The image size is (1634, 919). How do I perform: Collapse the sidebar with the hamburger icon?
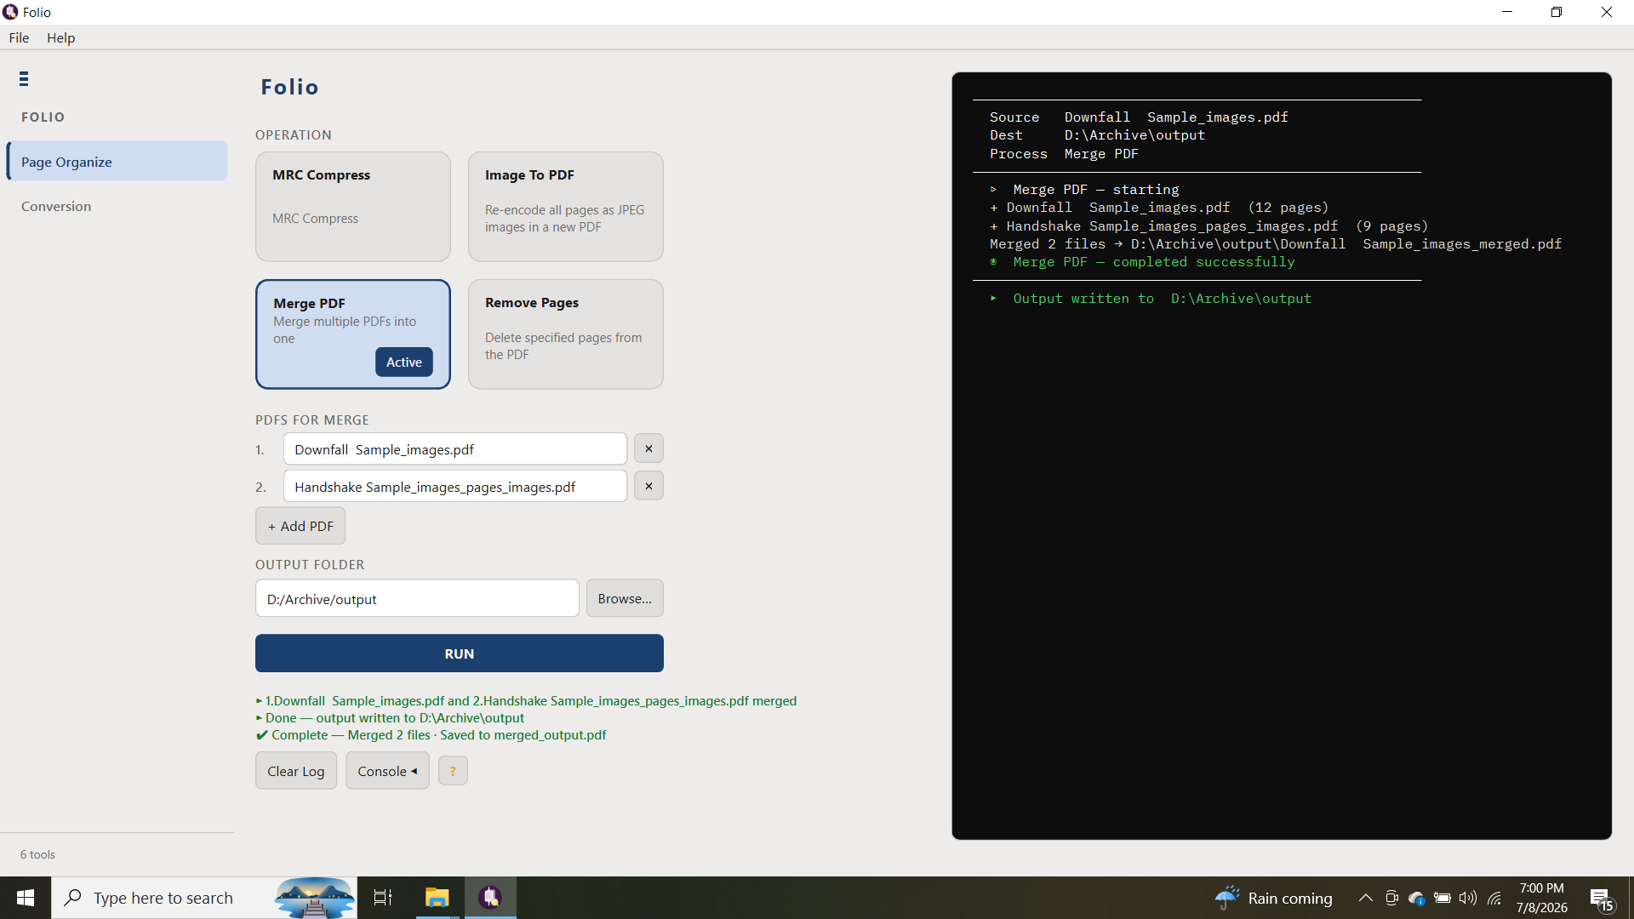pos(24,79)
